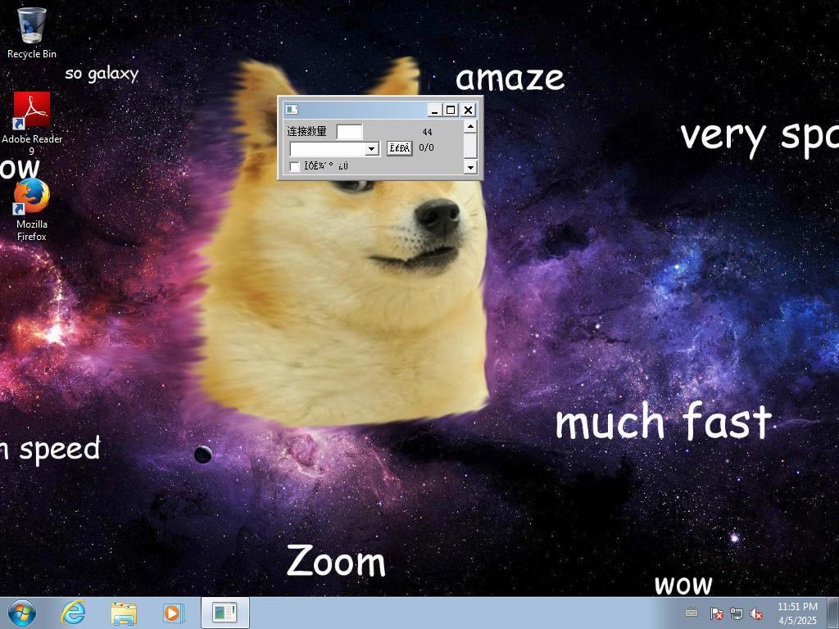
Task: Open the network status tray icon
Action: click(x=737, y=613)
